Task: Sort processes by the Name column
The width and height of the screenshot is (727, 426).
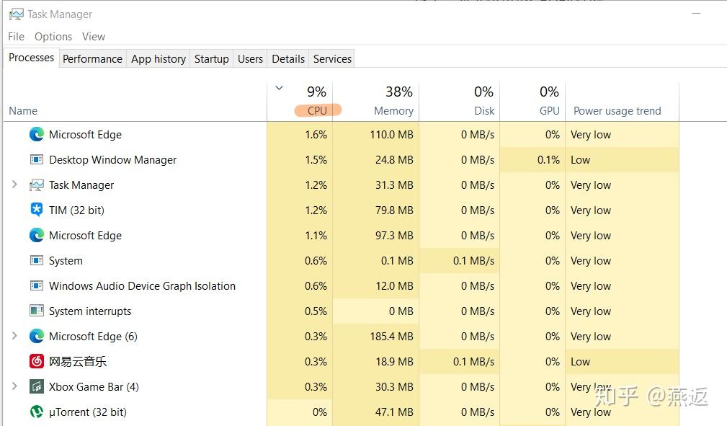Action: pos(23,111)
